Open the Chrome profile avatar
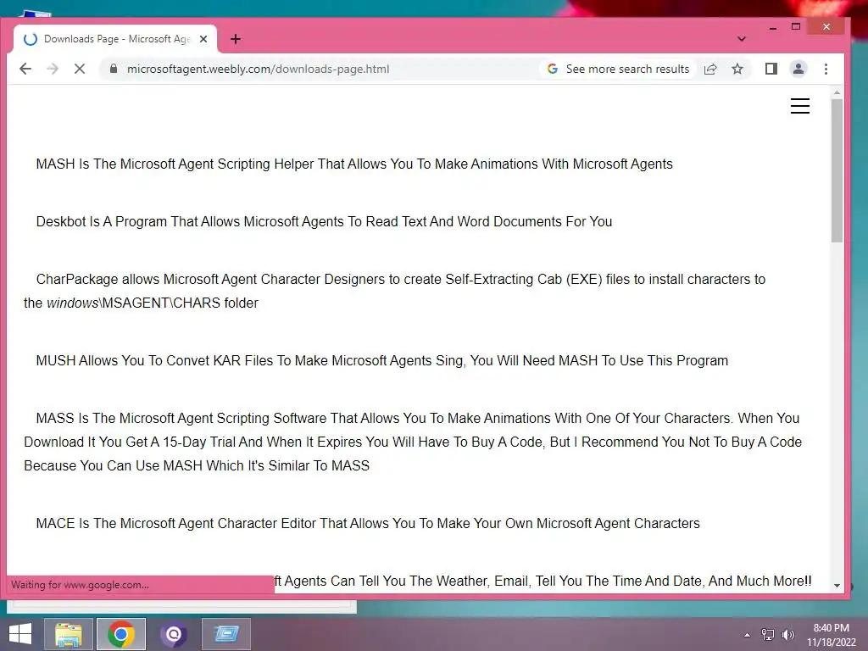Image resolution: width=868 pixels, height=651 pixels. pos(798,69)
